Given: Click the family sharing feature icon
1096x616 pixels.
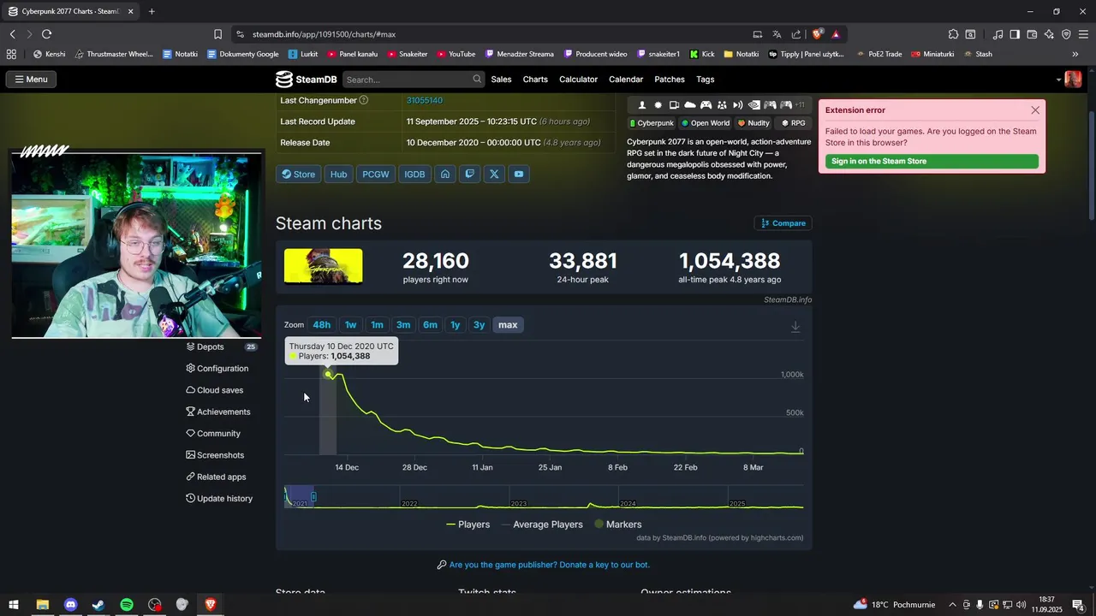Looking at the screenshot, I should (722, 105).
